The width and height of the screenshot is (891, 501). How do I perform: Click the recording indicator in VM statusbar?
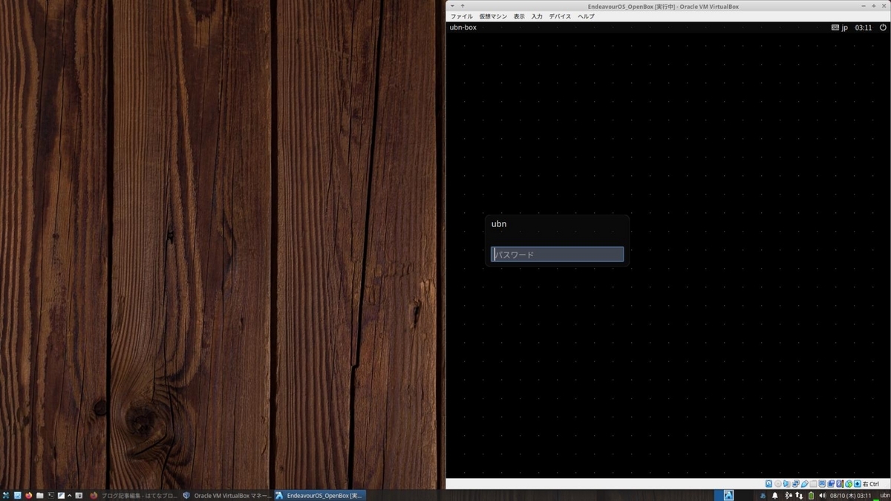click(x=831, y=484)
